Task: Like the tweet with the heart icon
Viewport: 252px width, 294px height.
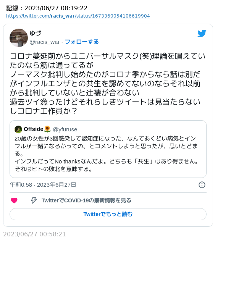Action: point(14,200)
